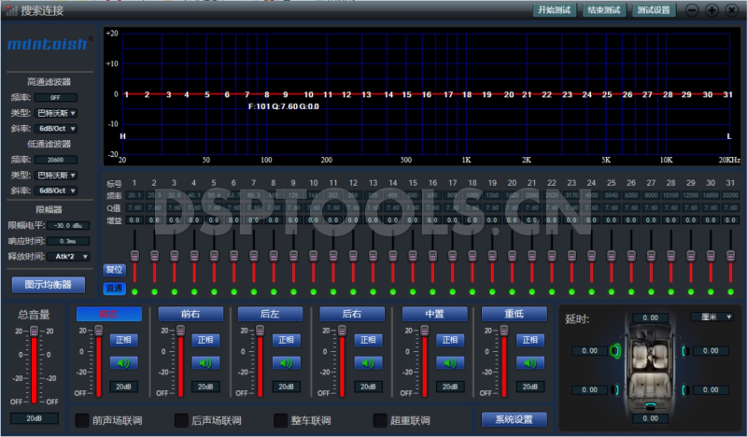Screen dimensions: 747x437
Task: Click 直通 bypass button
Action: pos(114,289)
